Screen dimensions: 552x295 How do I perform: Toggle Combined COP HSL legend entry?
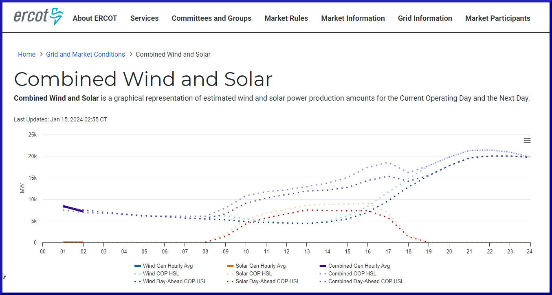point(352,274)
